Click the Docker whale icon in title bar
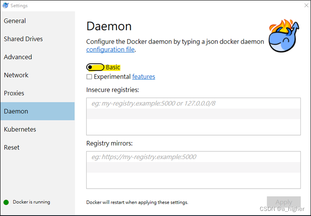311x216 pixels. 6,6
